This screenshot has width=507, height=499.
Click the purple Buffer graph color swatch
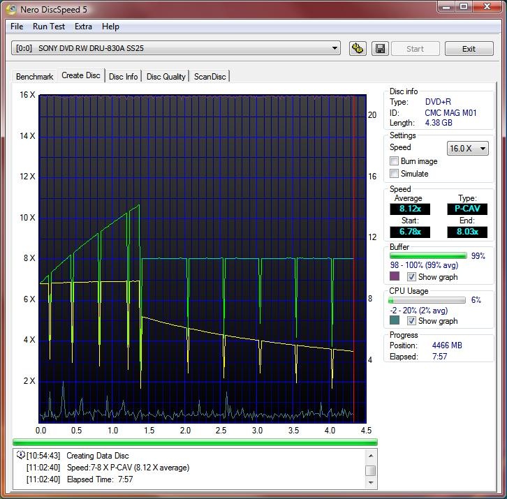point(395,277)
